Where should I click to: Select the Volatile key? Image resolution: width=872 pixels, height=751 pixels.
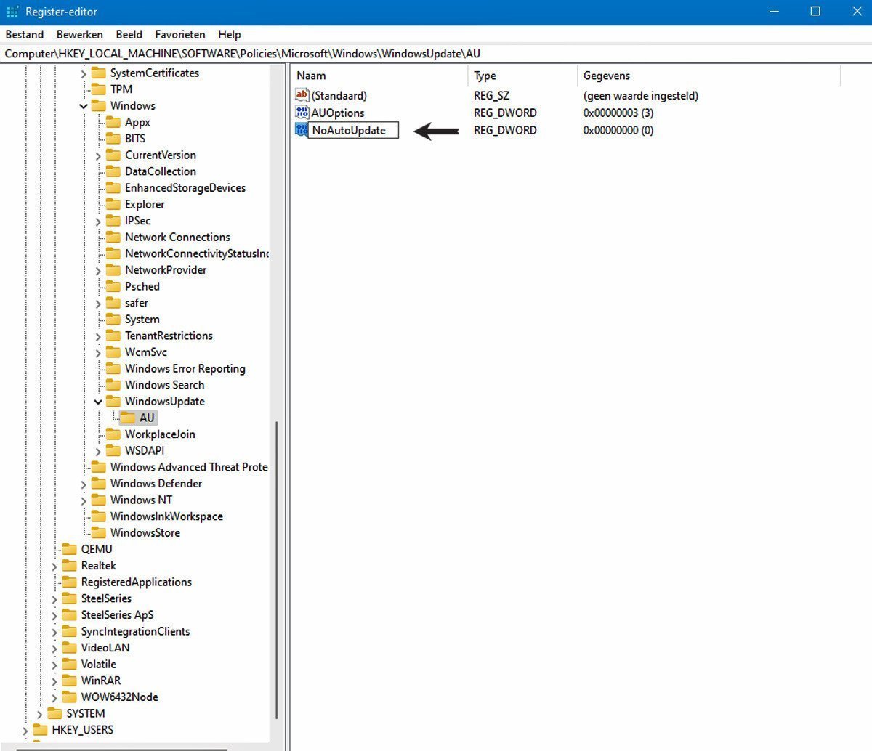[x=99, y=664]
